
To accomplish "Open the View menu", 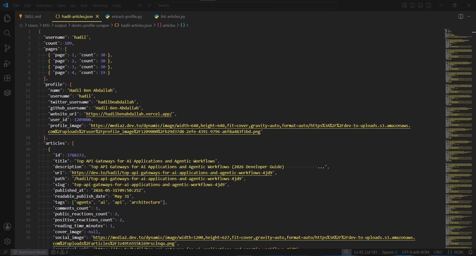I will (61, 5).
